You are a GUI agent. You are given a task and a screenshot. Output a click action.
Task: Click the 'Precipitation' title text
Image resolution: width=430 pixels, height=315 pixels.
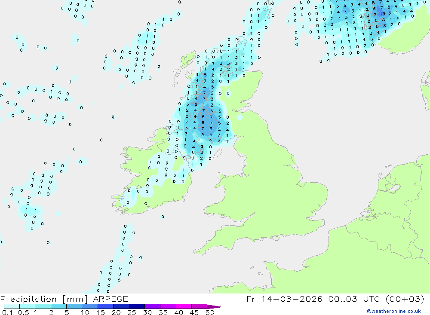(28, 299)
